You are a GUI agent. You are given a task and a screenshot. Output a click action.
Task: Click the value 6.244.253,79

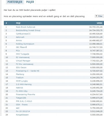click(x=97, y=77)
